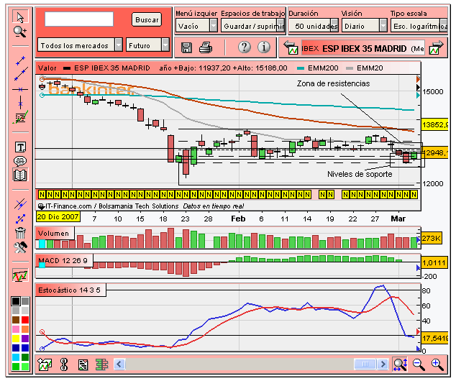Open the Esc. logarítmica scale dropdown
Image resolution: width=456 pixels, height=381 pixels.
coord(419,26)
